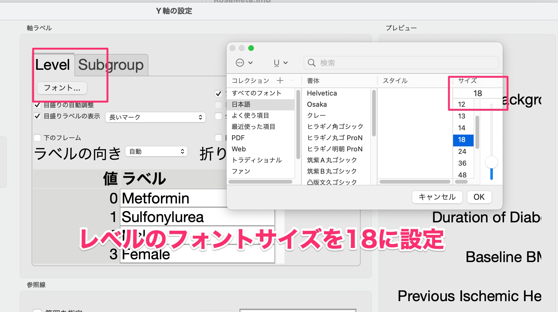Switch to the Subgroup tab

(111, 65)
